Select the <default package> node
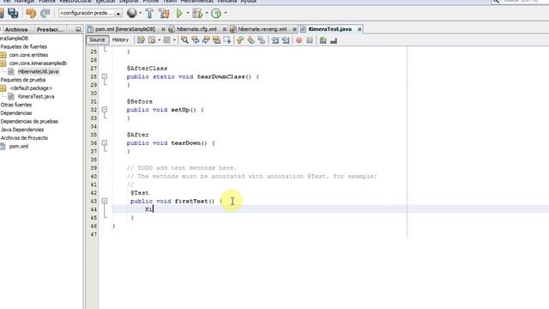The width and height of the screenshot is (549, 309). pos(31,88)
